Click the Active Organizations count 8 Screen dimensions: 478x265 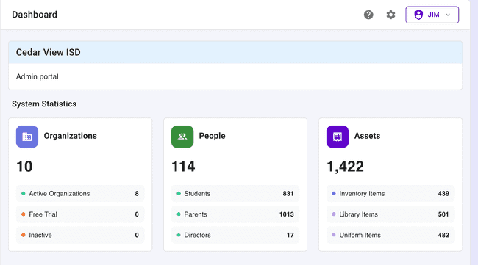point(137,194)
